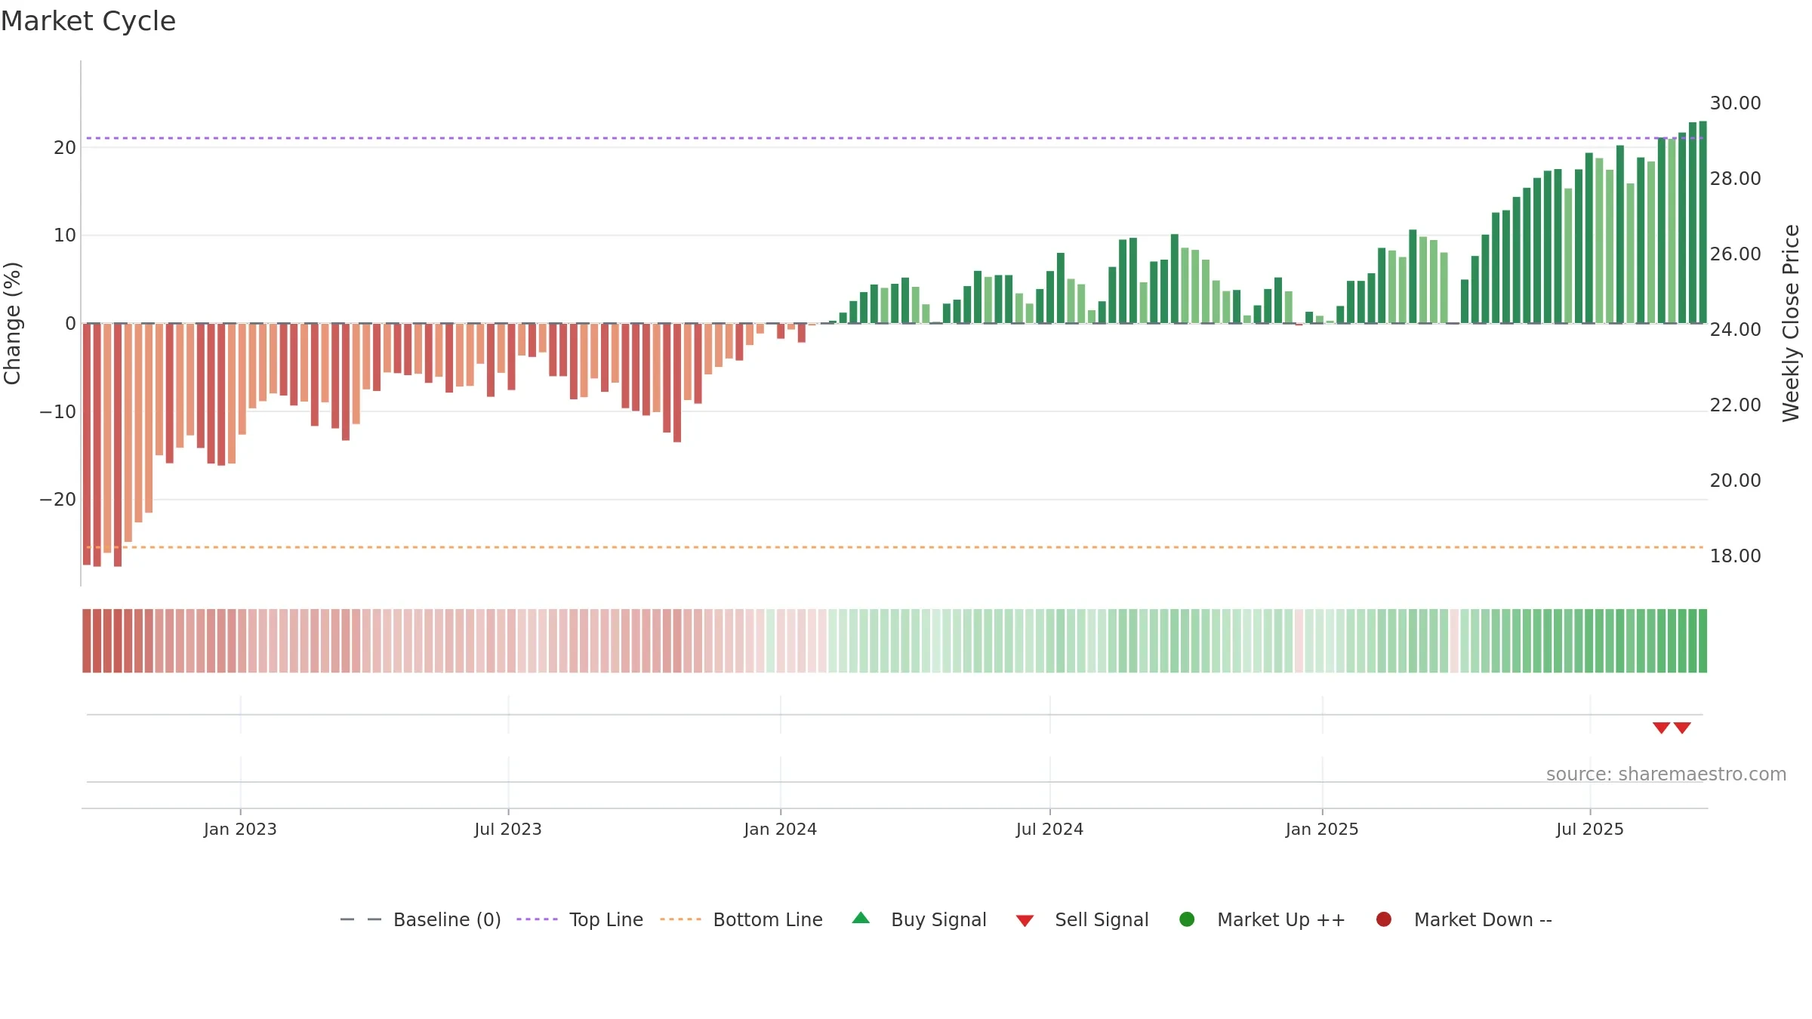Image resolution: width=1812 pixels, height=1019 pixels.
Task: Click the green Market Up circle icon
Action: (1187, 919)
